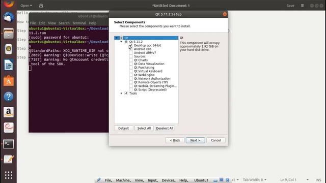
Task: Collapse the Qt 5.11.2 tree node
Action: (x=121, y=42)
